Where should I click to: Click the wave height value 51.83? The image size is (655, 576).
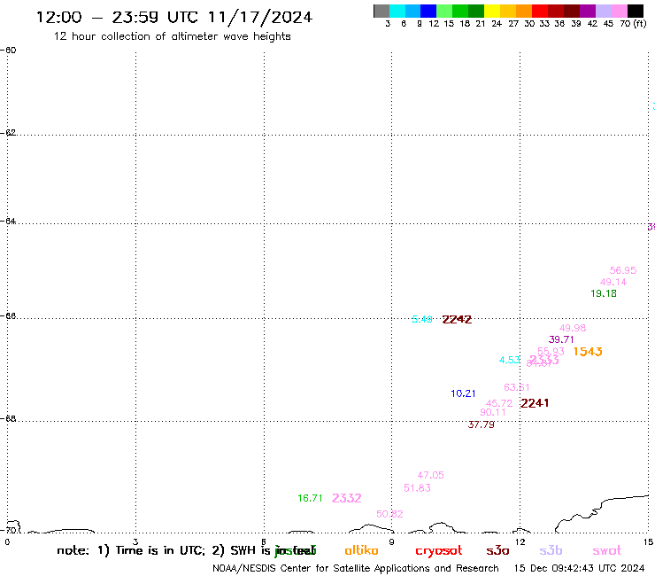[417, 488]
